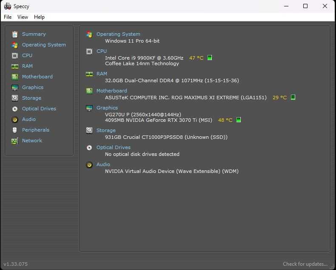Click the Storage hard drive icon in sidebar
The width and height of the screenshot is (336, 270).
[15, 98]
